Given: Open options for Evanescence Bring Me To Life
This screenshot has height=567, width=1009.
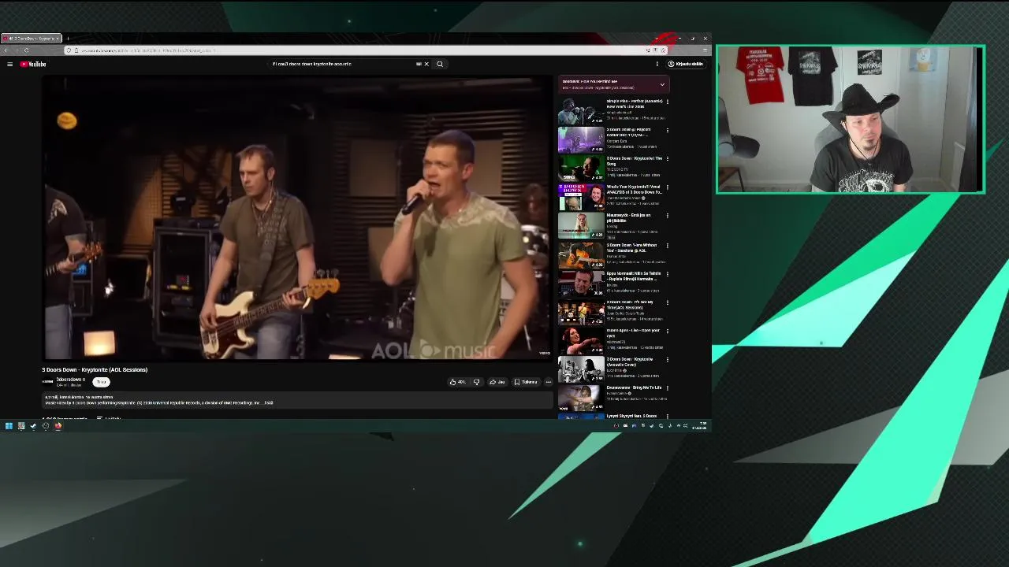Looking at the screenshot, I should click(x=667, y=388).
